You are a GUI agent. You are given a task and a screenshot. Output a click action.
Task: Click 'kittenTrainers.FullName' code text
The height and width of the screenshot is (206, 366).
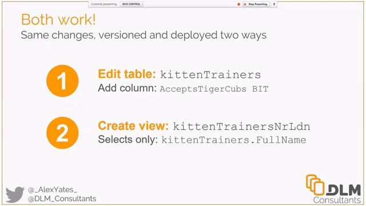pos(234,140)
